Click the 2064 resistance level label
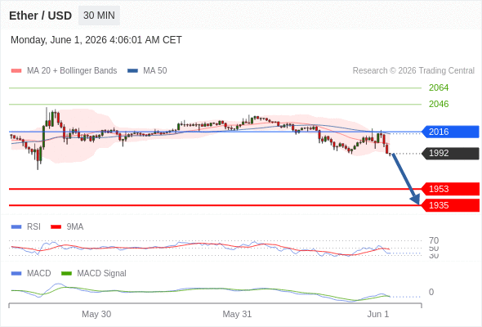This screenshot has height=327, width=482. pyautogui.click(x=439, y=87)
